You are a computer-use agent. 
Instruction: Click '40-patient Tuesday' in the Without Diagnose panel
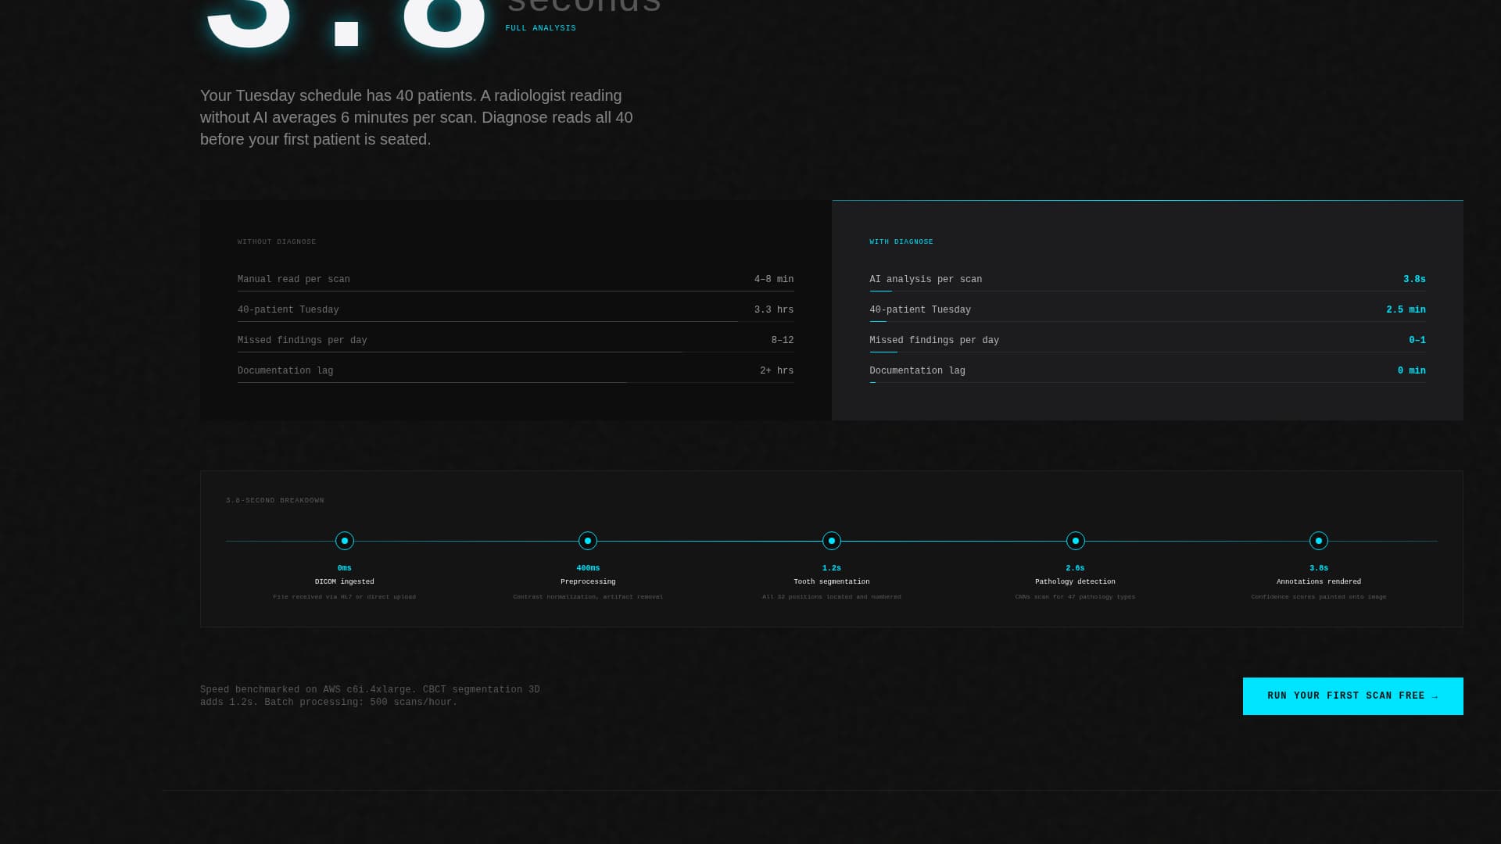[x=288, y=310]
